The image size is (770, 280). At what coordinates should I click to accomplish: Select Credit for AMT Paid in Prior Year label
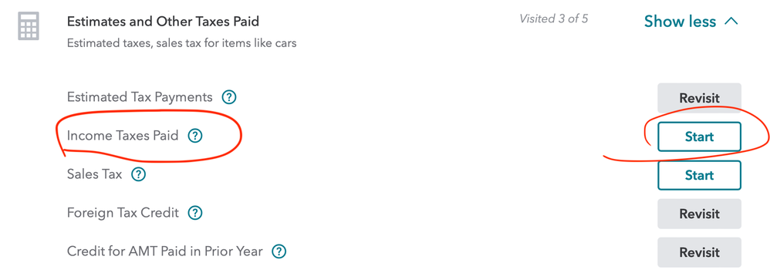[165, 252]
